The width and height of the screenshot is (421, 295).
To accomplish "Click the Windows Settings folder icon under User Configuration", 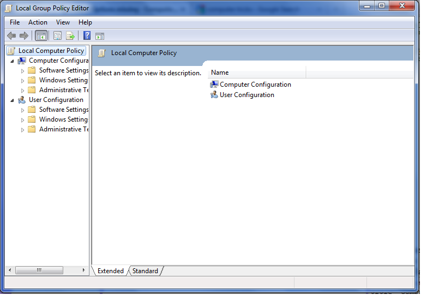I will [32, 119].
